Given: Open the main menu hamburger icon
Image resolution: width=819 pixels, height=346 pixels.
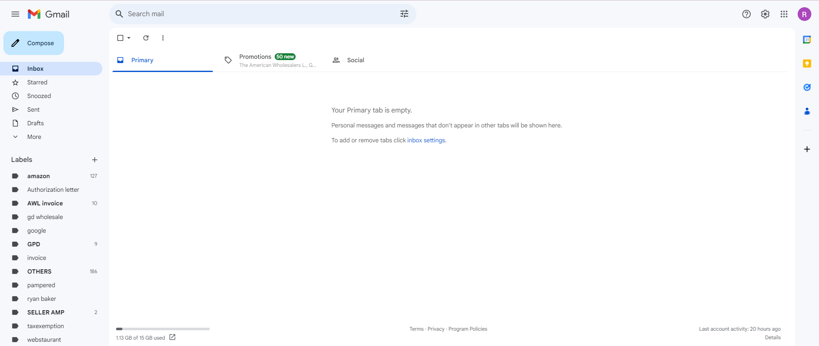Looking at the screenshot, I should point(15,14).
